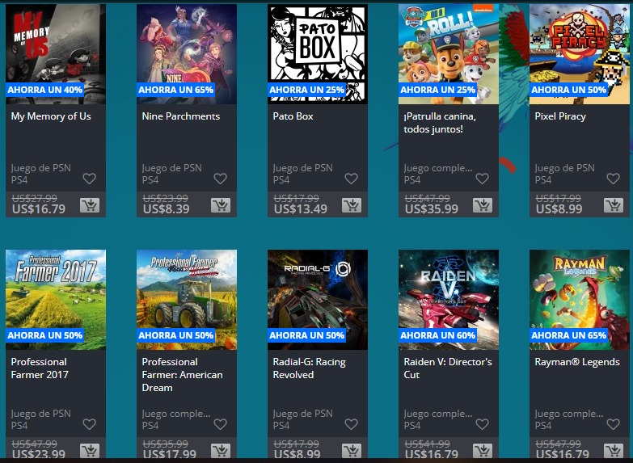Open Professional Farmer: American Dream title
This screenshot has width=633, height=463.
click(182, 375)
